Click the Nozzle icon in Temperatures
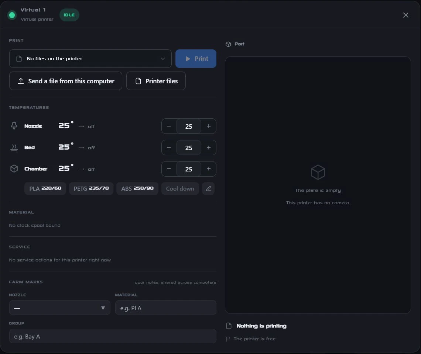The image size is (421, 354). pos(14,126)
